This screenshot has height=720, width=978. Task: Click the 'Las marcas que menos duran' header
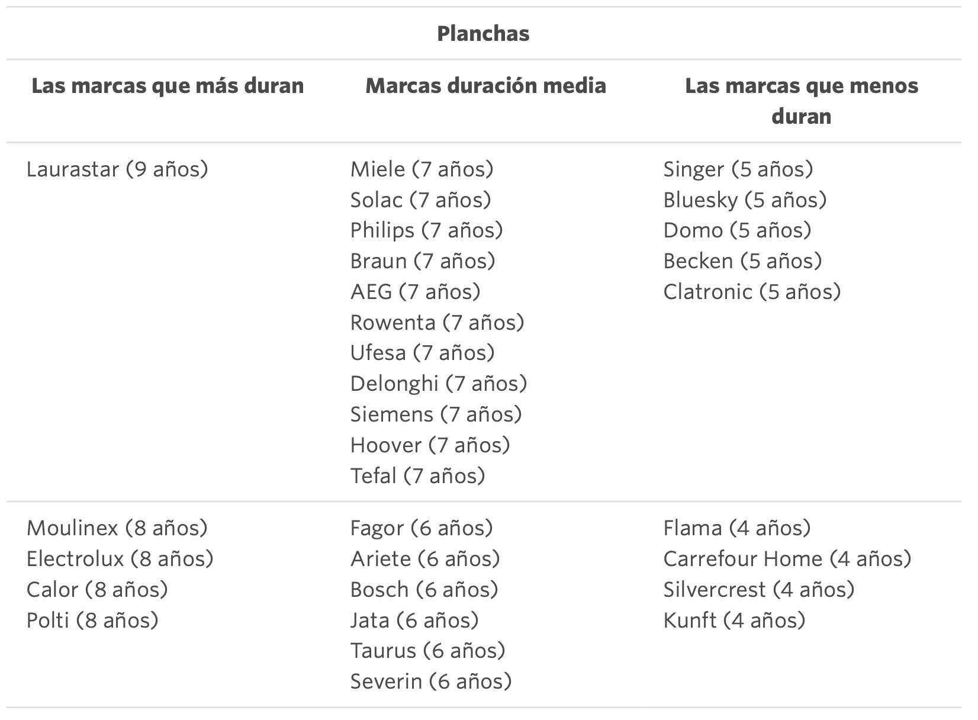pos(801,101)
